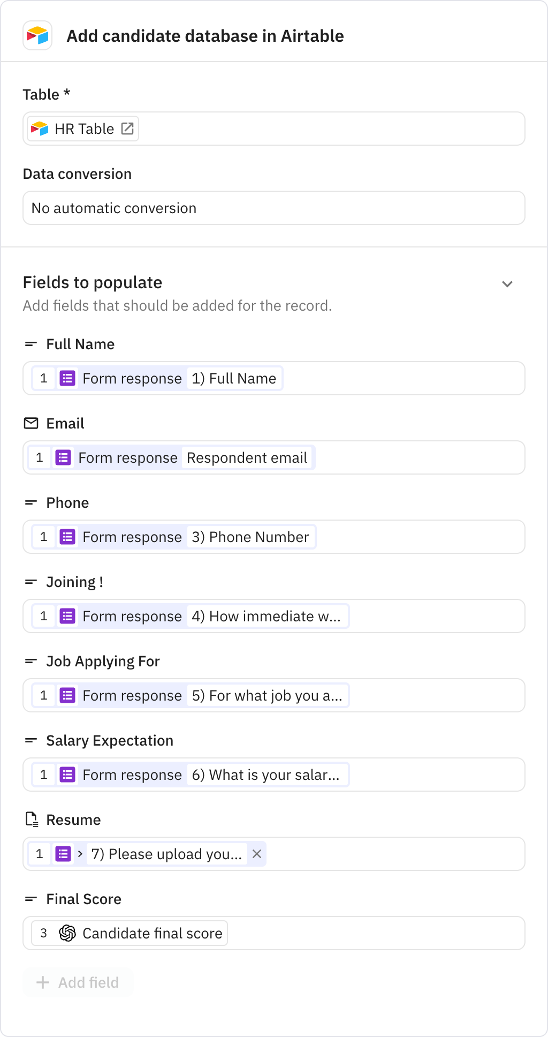Open the Data conversion dropdown
Image resolution: width=548 pixels, height=1037 pixels.
click(x=274, y=208)
